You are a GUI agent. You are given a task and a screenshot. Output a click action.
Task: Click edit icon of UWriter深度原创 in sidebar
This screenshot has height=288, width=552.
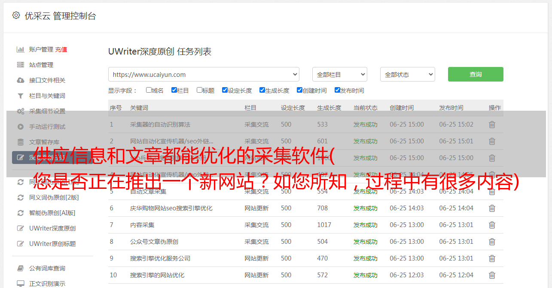(20, 228)
